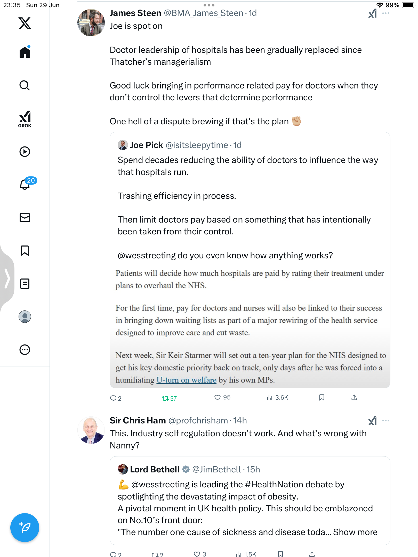Screen dimensions: 418x557
Task: Compose a new post with blue button
Action: click(25, 528)
